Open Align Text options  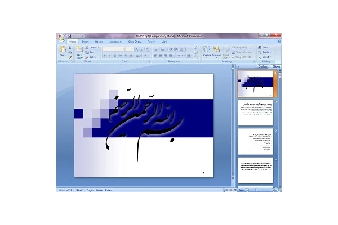coord(196,52)
